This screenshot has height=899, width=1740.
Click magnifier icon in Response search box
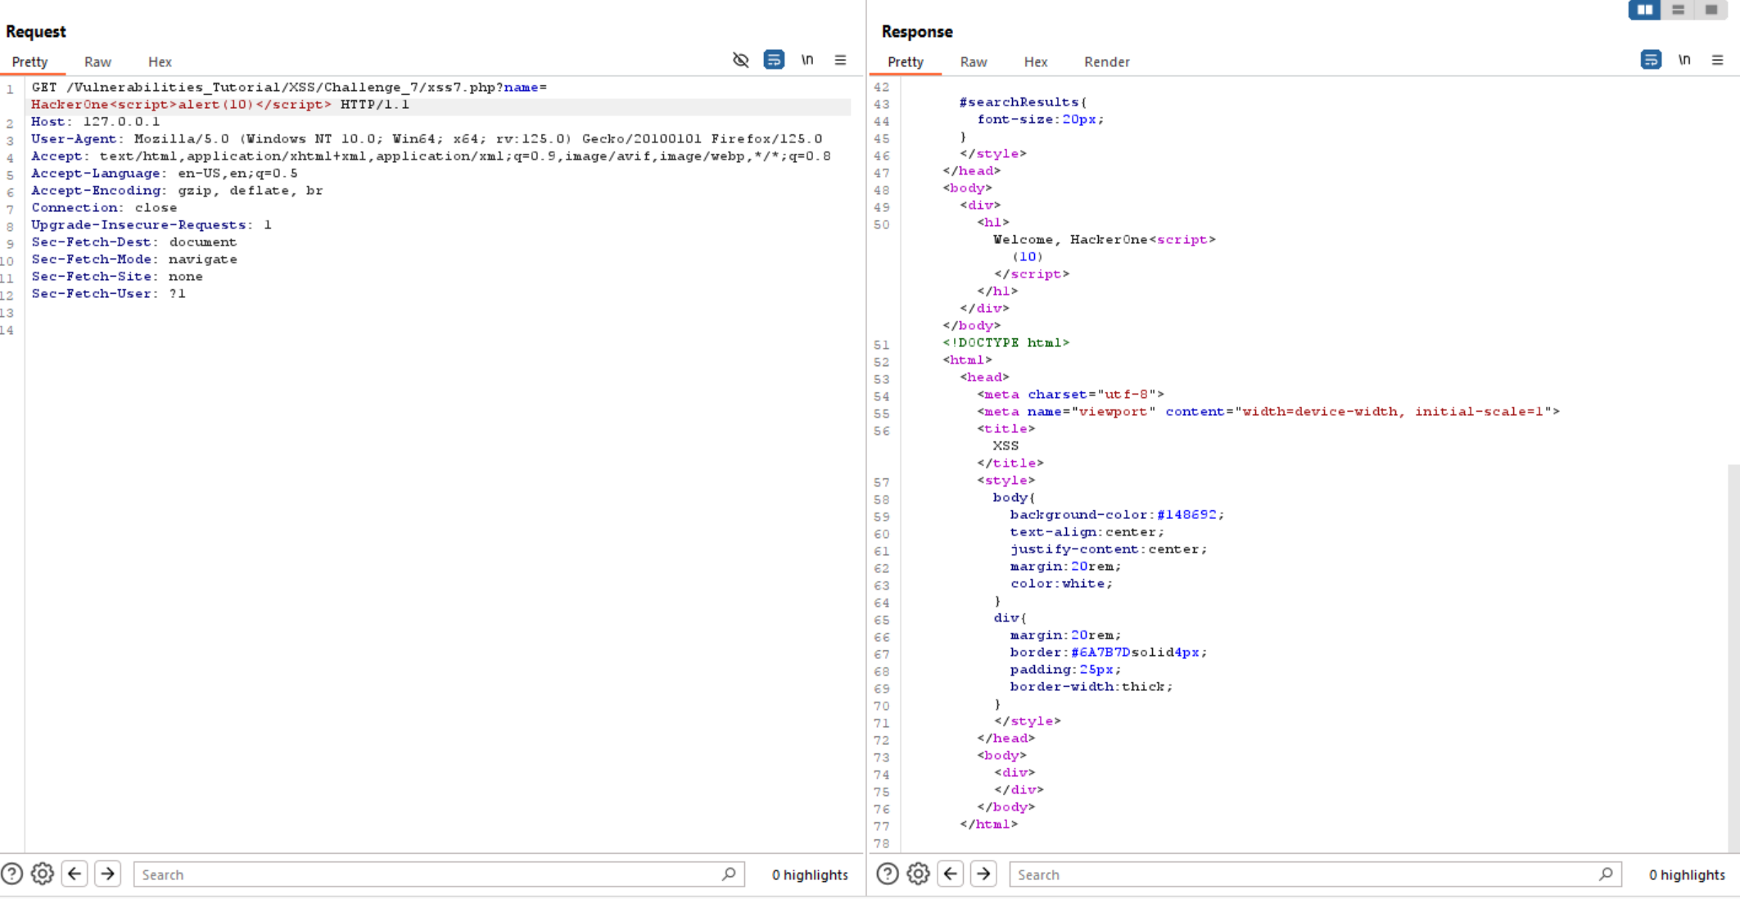tap(1606, 874)
